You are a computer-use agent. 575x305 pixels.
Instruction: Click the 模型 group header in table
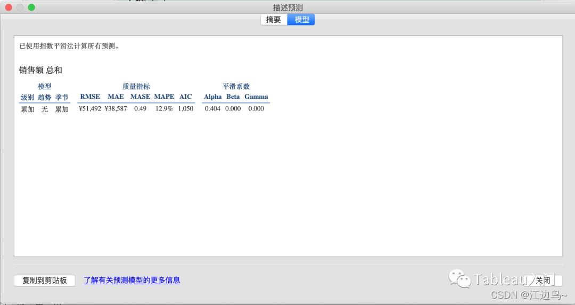44,87
